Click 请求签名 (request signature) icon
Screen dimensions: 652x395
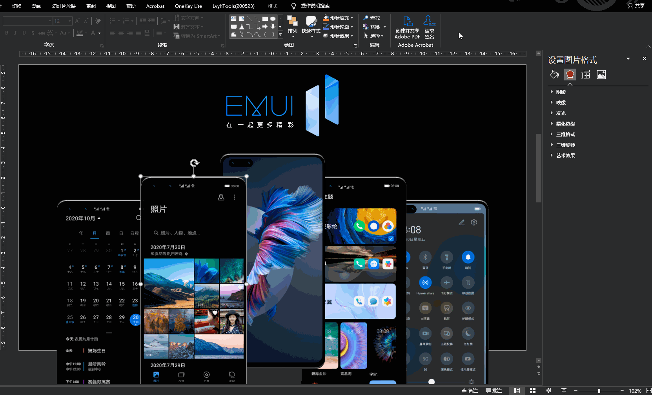pyautogui.click(x=430, y=27)
